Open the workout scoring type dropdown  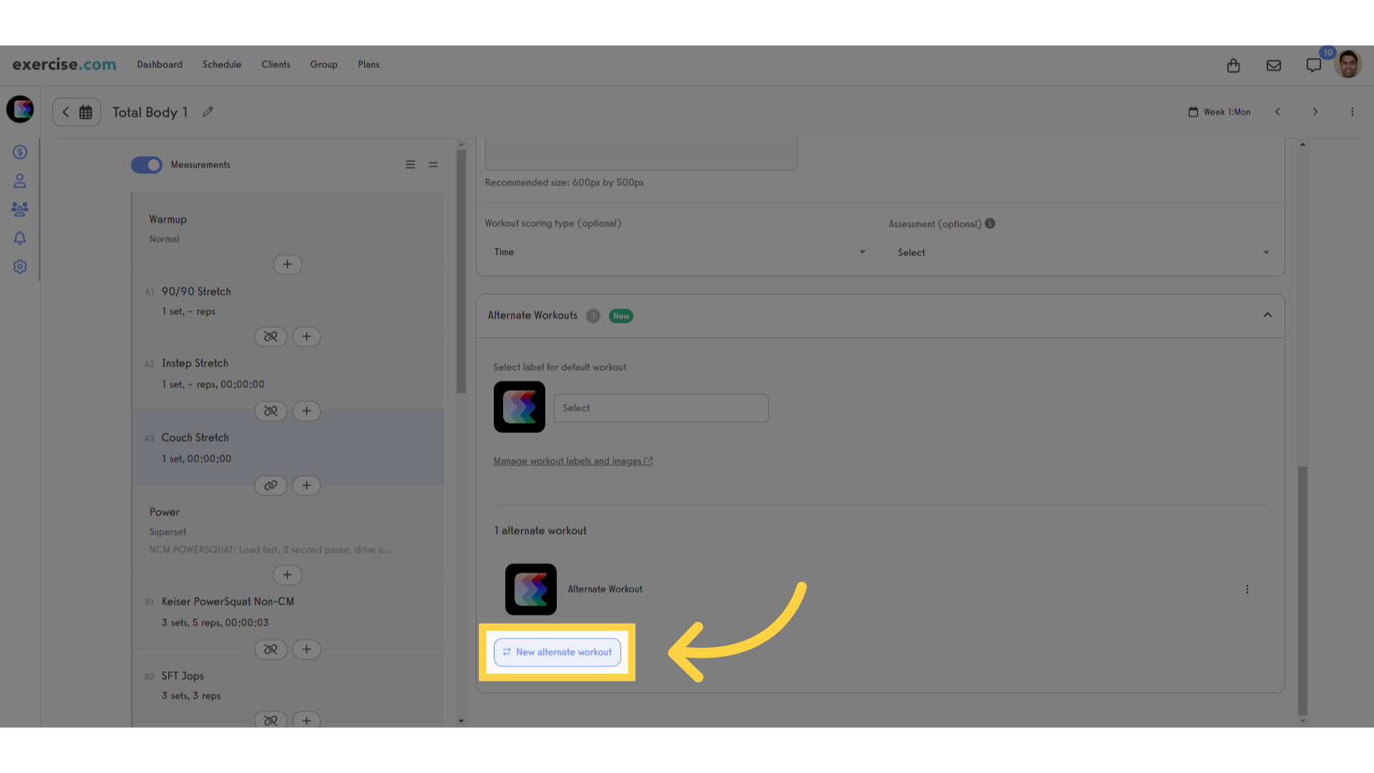tap(676, 252)
